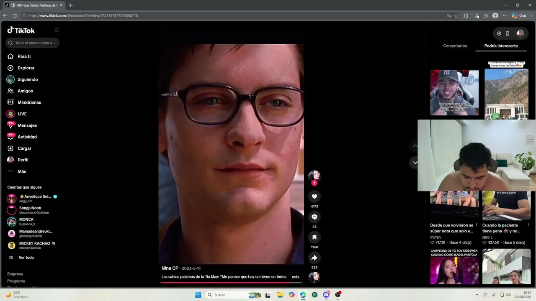
Task: Open File Explorer from the taskbar
Action: coord(280,295)
